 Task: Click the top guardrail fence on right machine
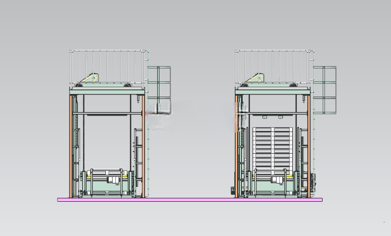273,67
